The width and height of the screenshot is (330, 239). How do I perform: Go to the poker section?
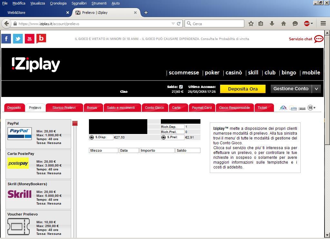212,72
